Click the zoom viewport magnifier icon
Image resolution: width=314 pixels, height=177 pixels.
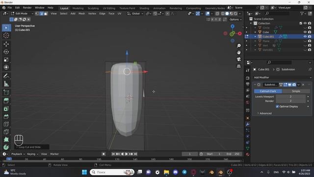tap(239, 46)
